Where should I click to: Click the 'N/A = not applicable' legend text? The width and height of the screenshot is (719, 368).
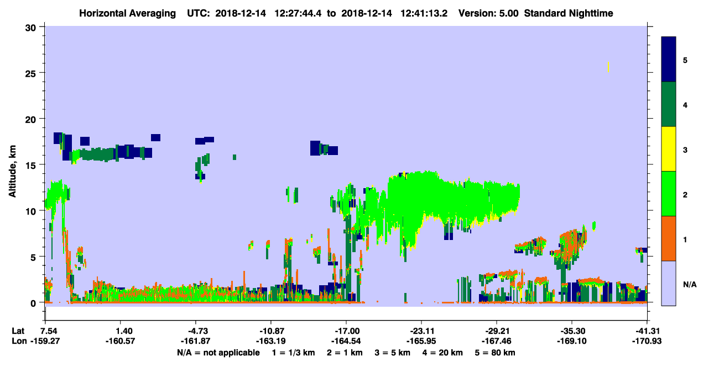pos(218,353)
